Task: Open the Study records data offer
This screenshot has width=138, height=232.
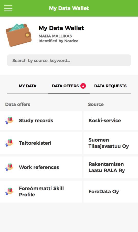Action: pos(41,120)
